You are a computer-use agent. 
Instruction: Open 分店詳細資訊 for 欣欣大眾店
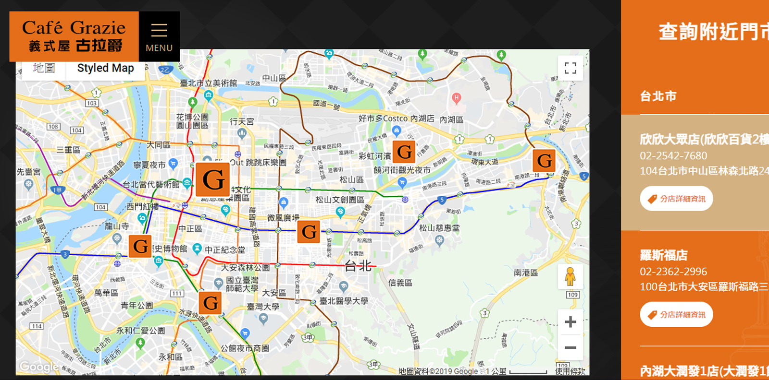(x=676, y=199)
